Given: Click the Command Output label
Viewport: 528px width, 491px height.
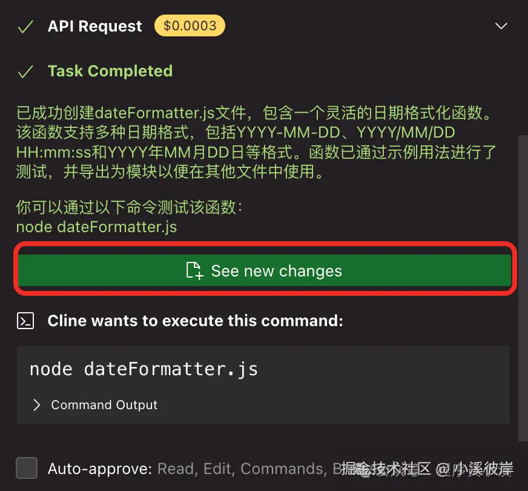Looking at the screenshot, I should 104,405.
